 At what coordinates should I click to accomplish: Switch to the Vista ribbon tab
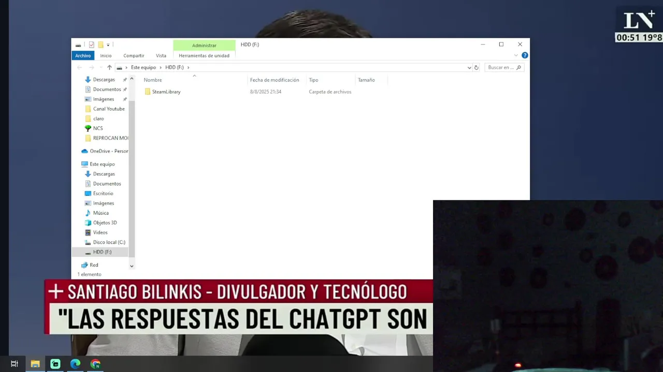click(x=161, y=56)
